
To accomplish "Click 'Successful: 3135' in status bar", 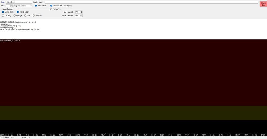I will 8,138.
